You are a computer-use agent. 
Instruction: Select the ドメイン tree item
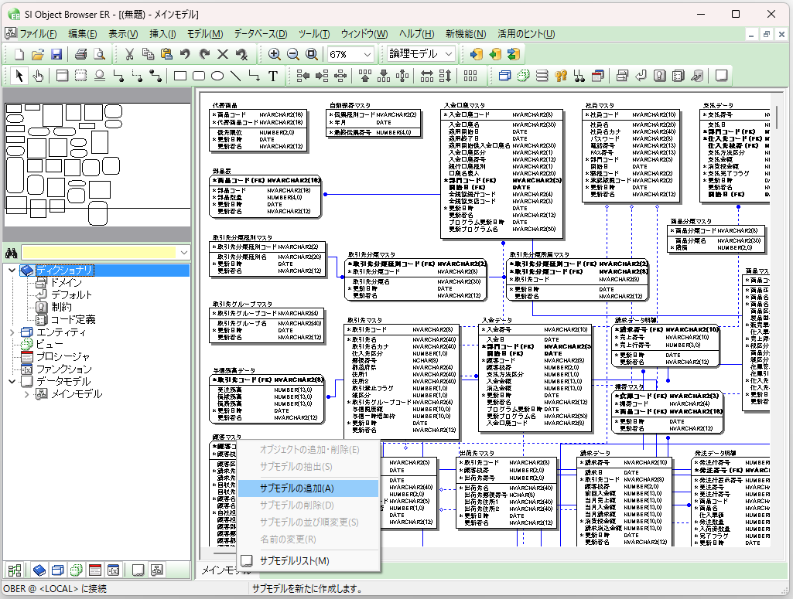point(67,283)
